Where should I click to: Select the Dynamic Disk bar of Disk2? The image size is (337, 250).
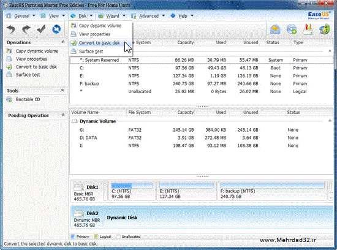click(218, 218)
